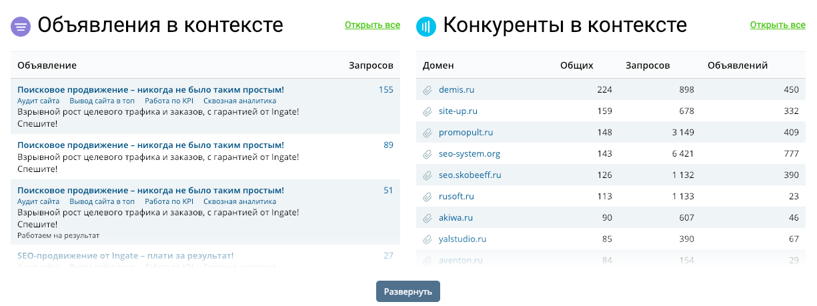Image resolution: width=817 pixels, height=306 pixels.
Task: Click the 67 ads value for yalstudio.ru
Action: pos(794,239)
